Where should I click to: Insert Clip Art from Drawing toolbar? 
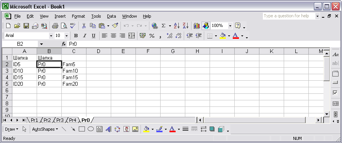pyautogui.click(x=126, y=129)
